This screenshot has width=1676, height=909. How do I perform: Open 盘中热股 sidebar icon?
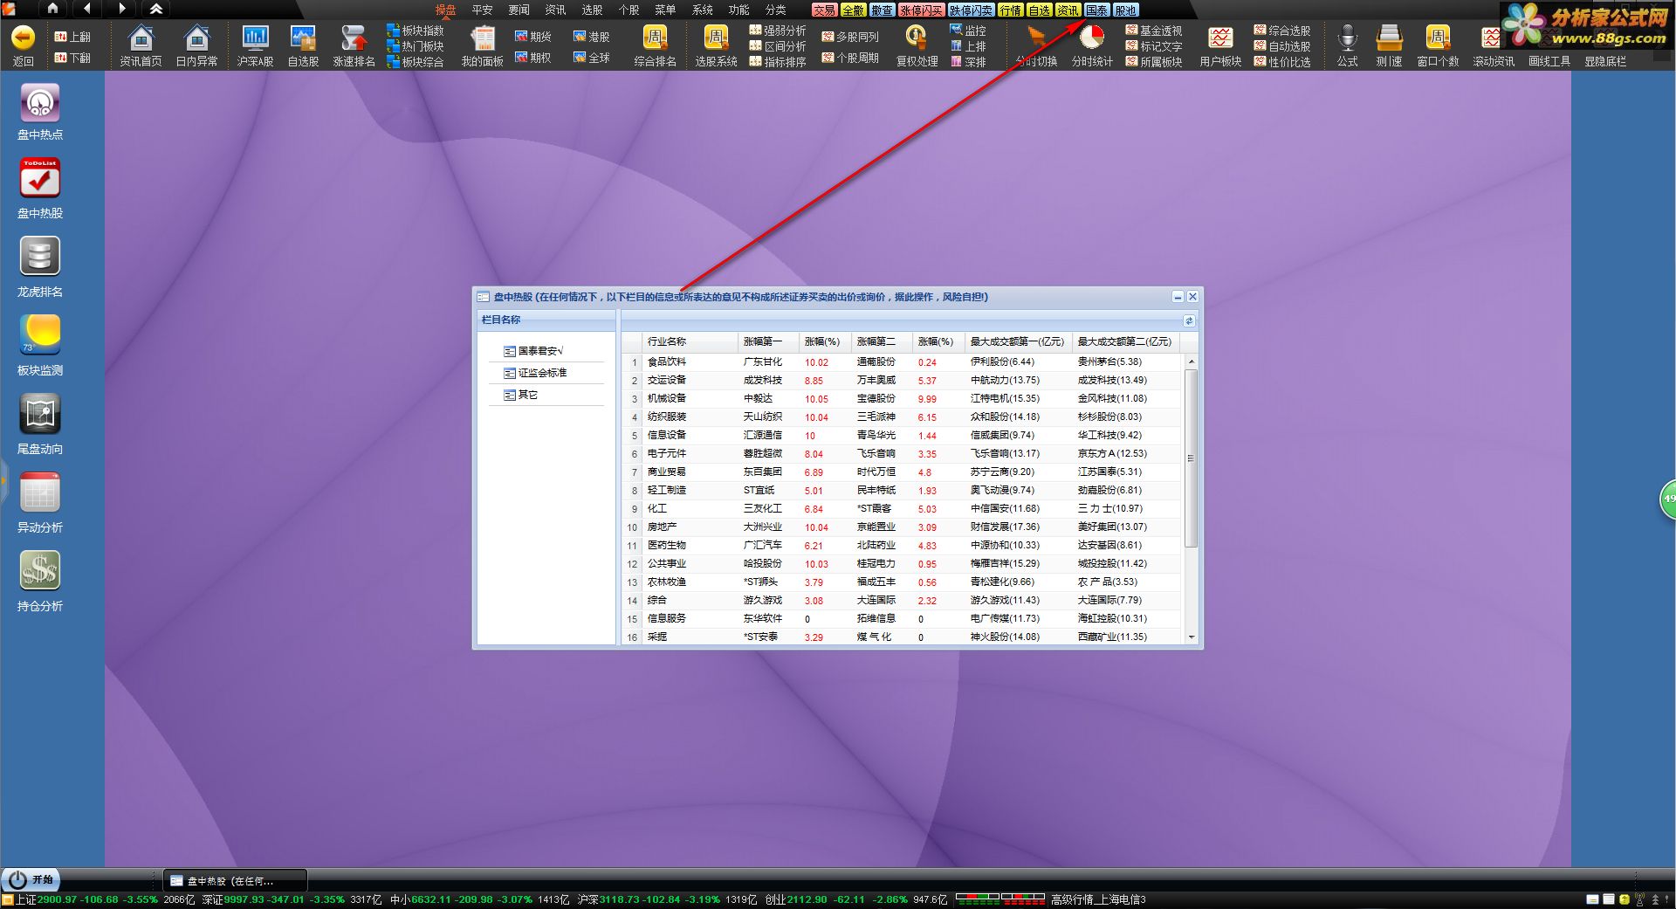click(x=40, y=179)
